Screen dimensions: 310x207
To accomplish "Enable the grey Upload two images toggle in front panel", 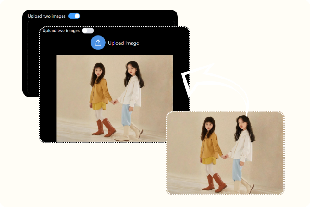I will [88, 30].
